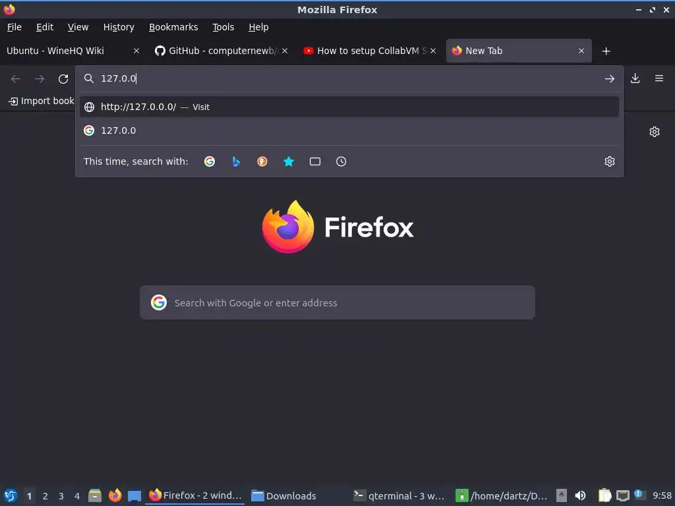The image size is (675, 506).
Task: Click the back navigation arrow
Action: point(16,79)
